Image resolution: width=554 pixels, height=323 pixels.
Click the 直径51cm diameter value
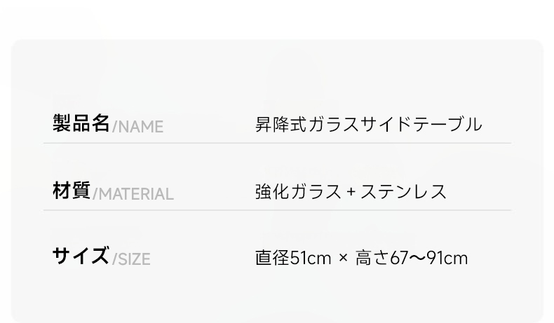(x=293, y=258)
